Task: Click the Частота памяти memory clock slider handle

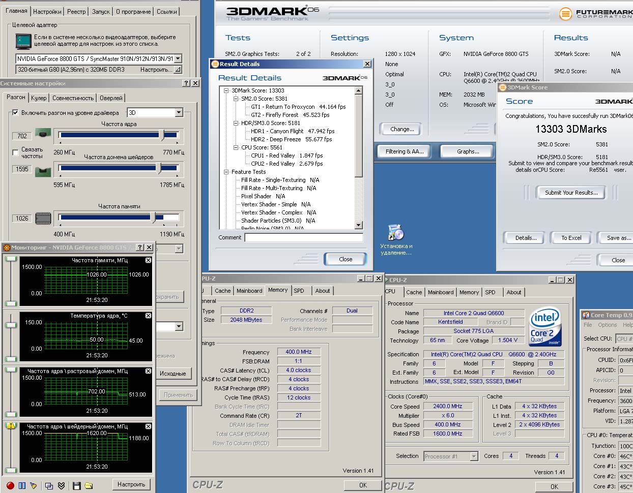Action: [153, 217]
